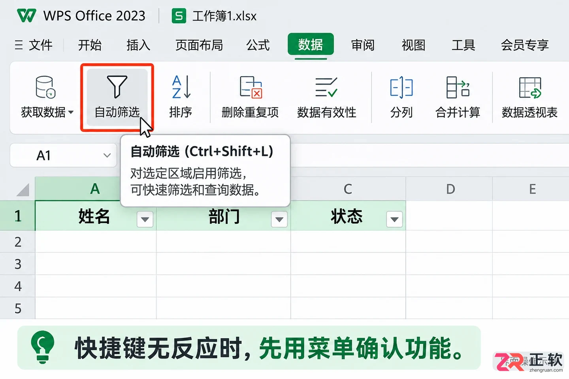Launch the 分列 text-to-columns tool

click(x=401, y=97)
